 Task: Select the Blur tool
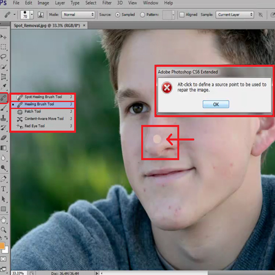(3, 158)
